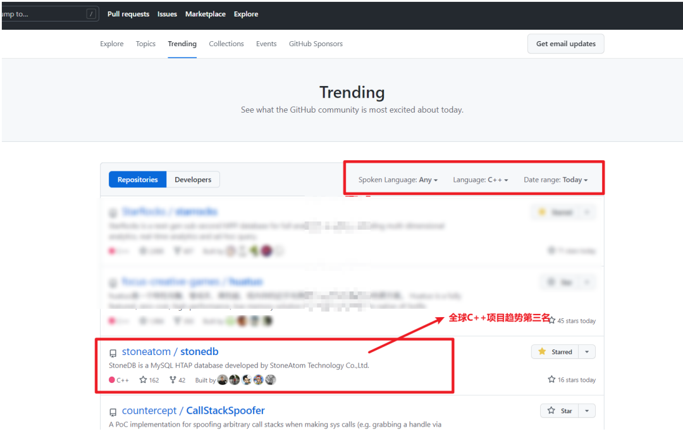Click the C++ language label of stonedb

(119, 380)
